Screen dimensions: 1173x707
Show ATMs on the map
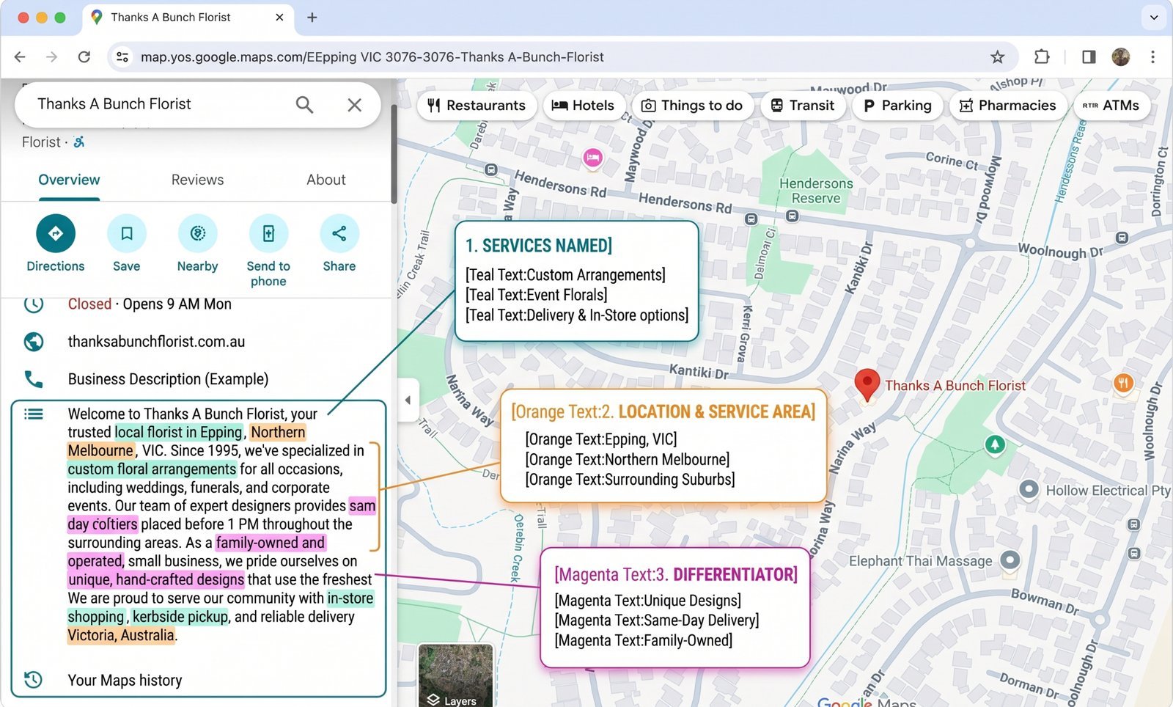pos(1111,106)
